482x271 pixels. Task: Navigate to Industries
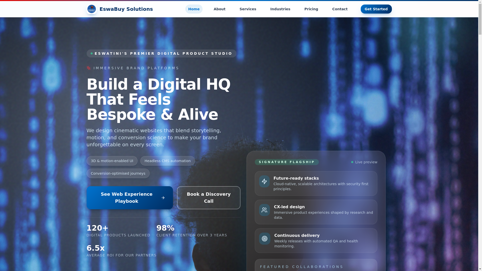point(280,9)
